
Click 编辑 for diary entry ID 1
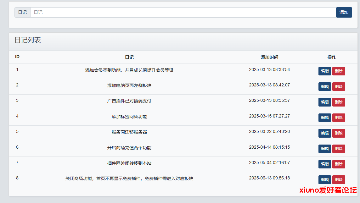tap(324, 71)
